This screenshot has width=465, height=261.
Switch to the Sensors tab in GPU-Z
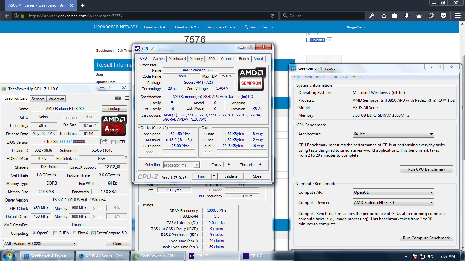(x=38, y=99)
